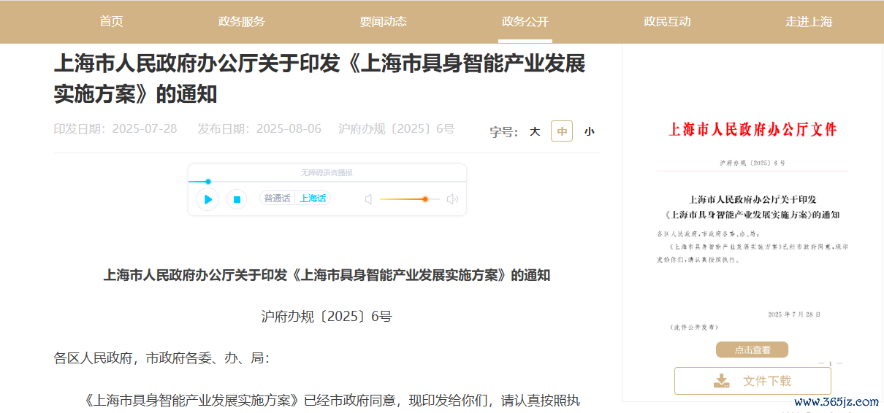Click the body paragraph starting 《上海市具身智能

click(x=332, y=401)
